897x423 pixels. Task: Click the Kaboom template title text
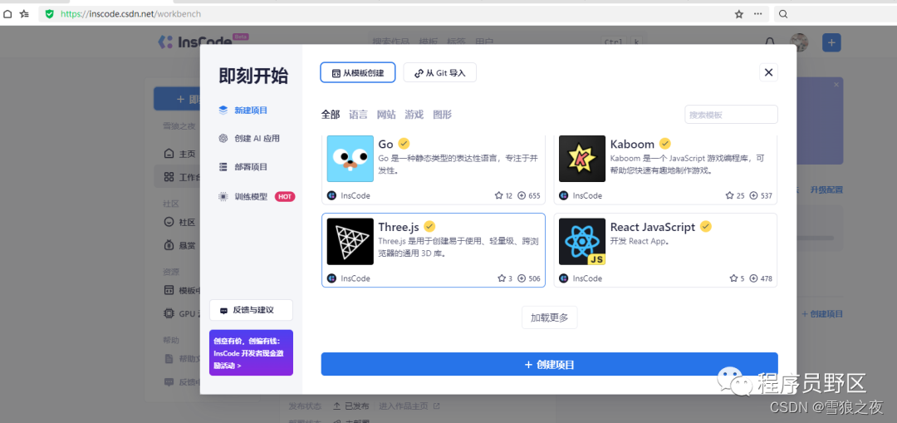(x=632, y=144)
